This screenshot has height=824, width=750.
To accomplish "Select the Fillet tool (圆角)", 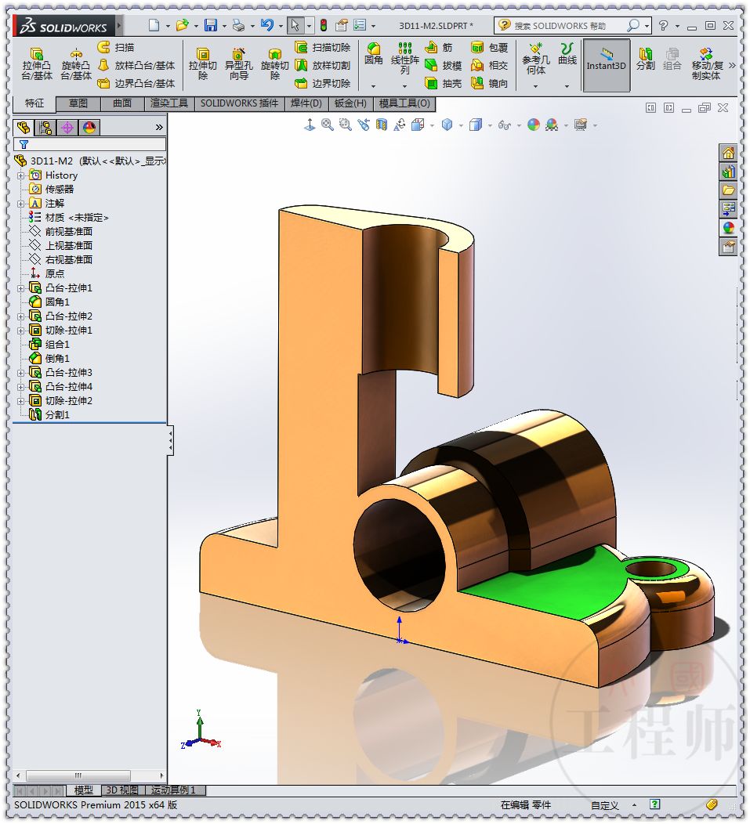I will [x=373, y=54].
